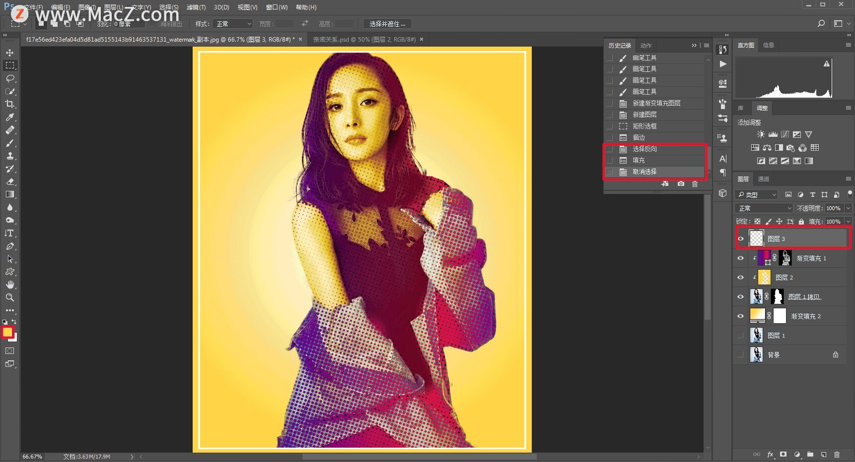
Task: Hide layer 渐变填充 1
Action: (740, 258)
